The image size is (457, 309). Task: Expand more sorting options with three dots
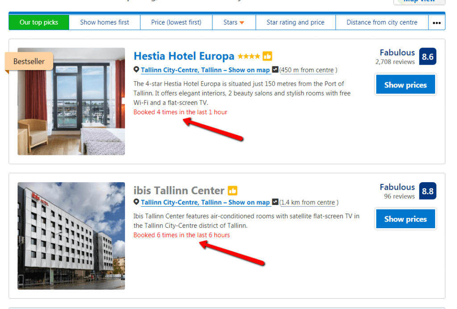point(436,23)
